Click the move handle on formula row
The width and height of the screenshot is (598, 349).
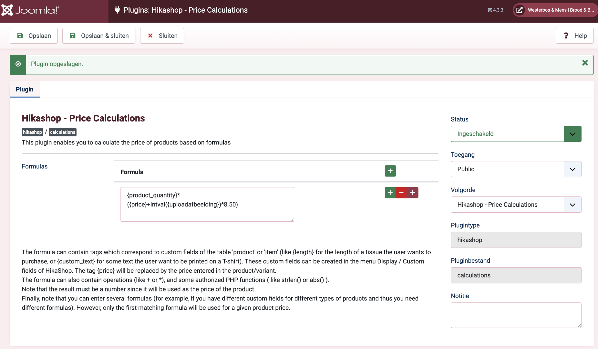coord(412,193)
